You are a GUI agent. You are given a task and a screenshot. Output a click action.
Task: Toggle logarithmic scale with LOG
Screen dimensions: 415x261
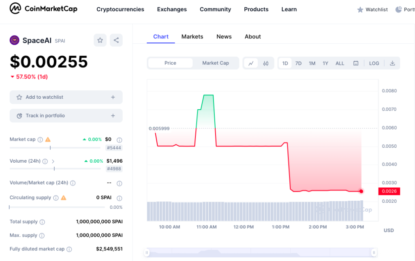point(374,63)
